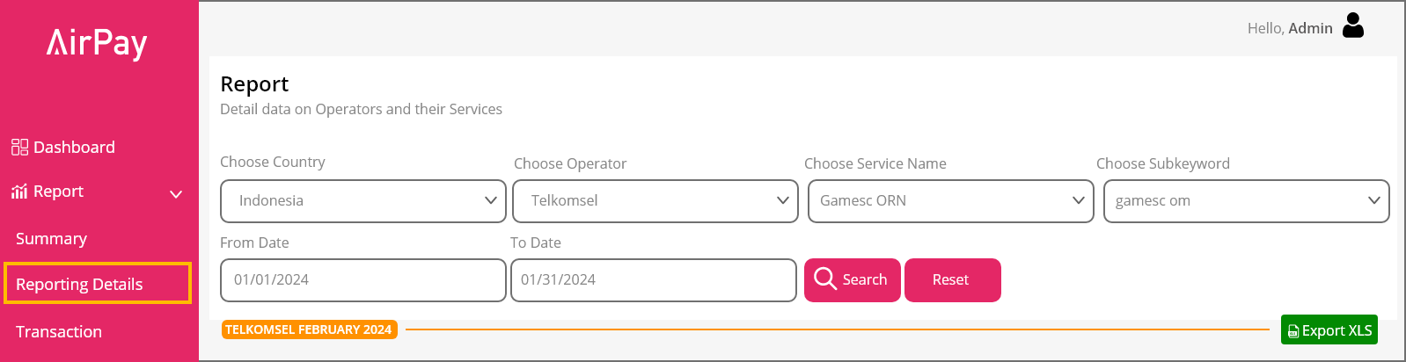1406x362 pixels.
Task: Navigate to Dashboard in the sidebar
Action: [x=74, y=147]
